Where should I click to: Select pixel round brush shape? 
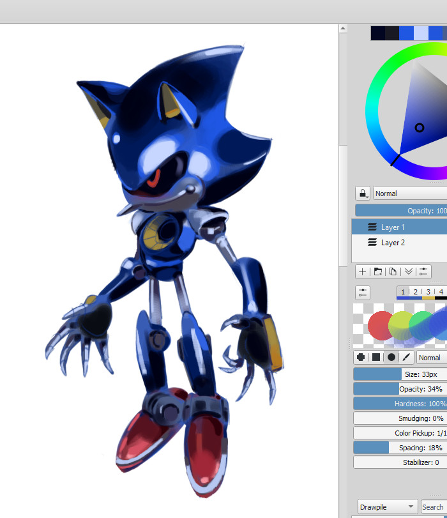click(x=361, y=357)
